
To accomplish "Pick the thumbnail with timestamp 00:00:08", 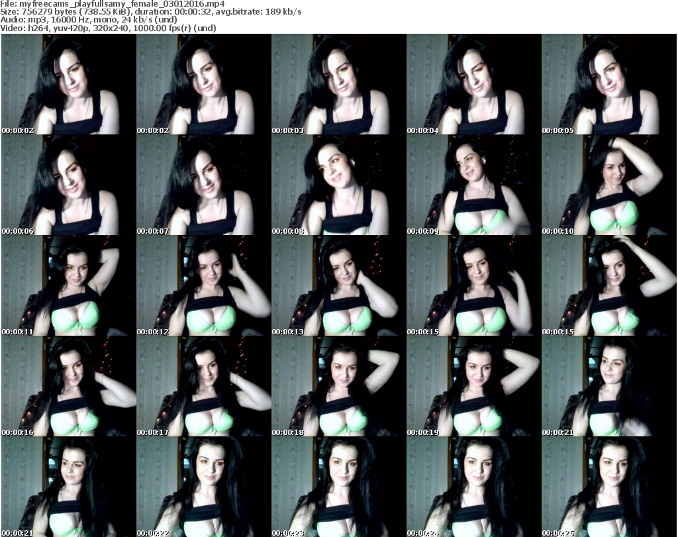I will pyautogui.click(x=338, y=185).
